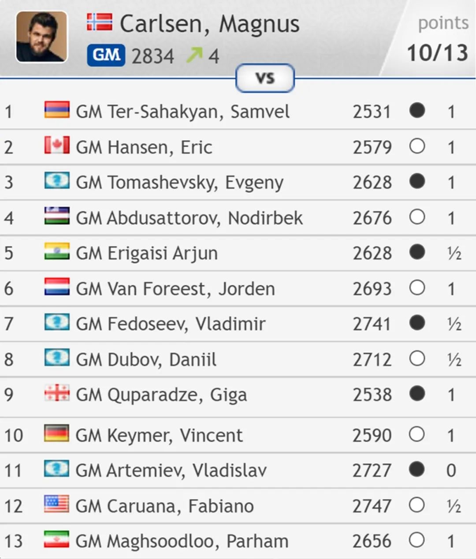The image size is (476, 559).
Task: Click the Norwegian flag icon beside Carlsen
Action: [100, 22]
